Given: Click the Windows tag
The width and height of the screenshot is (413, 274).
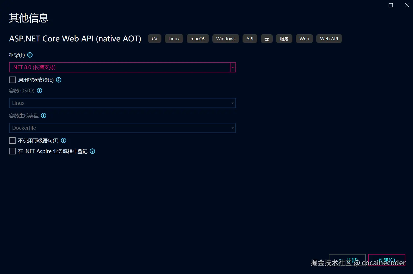Looking at the screenshot, I should (x=226, y=39).
